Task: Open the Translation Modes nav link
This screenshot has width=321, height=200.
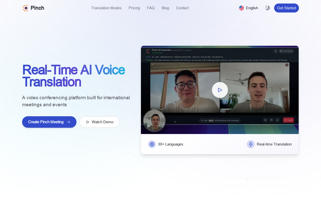Action: click(106, 8)
